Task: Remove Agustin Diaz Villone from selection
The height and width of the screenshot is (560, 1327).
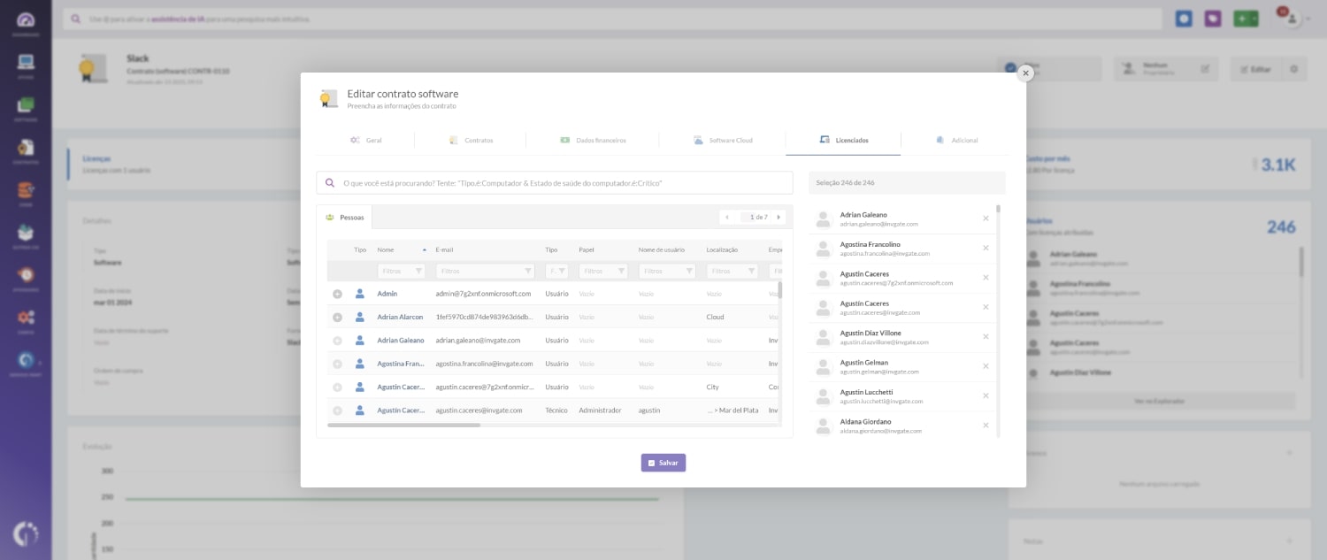Action: pyautogui.click(x=986, y=336)
